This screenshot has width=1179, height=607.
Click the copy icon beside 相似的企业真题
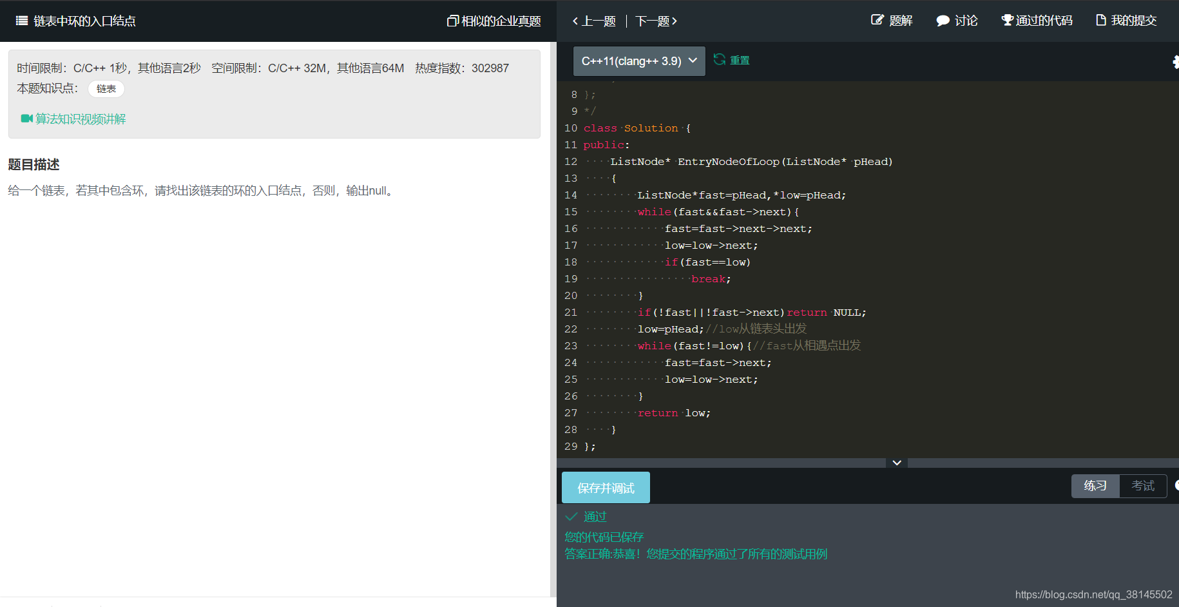click(452, 21)
